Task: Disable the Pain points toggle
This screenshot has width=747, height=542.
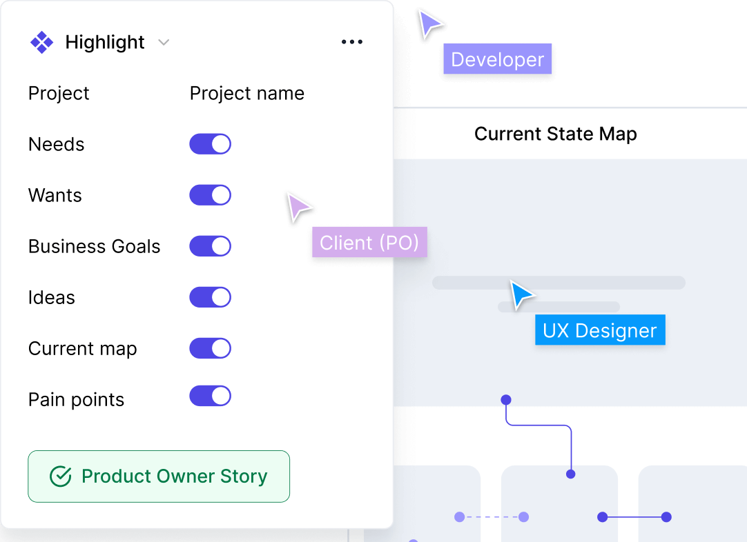Action: pos(211,397)
